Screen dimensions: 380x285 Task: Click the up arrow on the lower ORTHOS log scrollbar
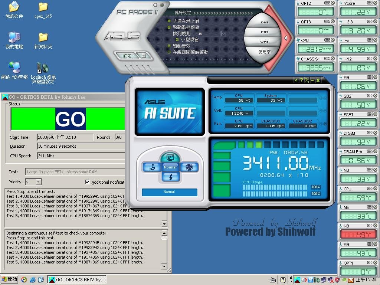[164, 233]
